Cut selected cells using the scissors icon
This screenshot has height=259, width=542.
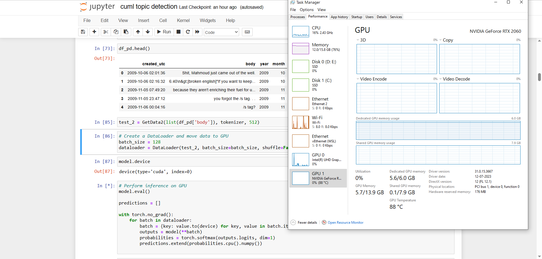point(106,32)
